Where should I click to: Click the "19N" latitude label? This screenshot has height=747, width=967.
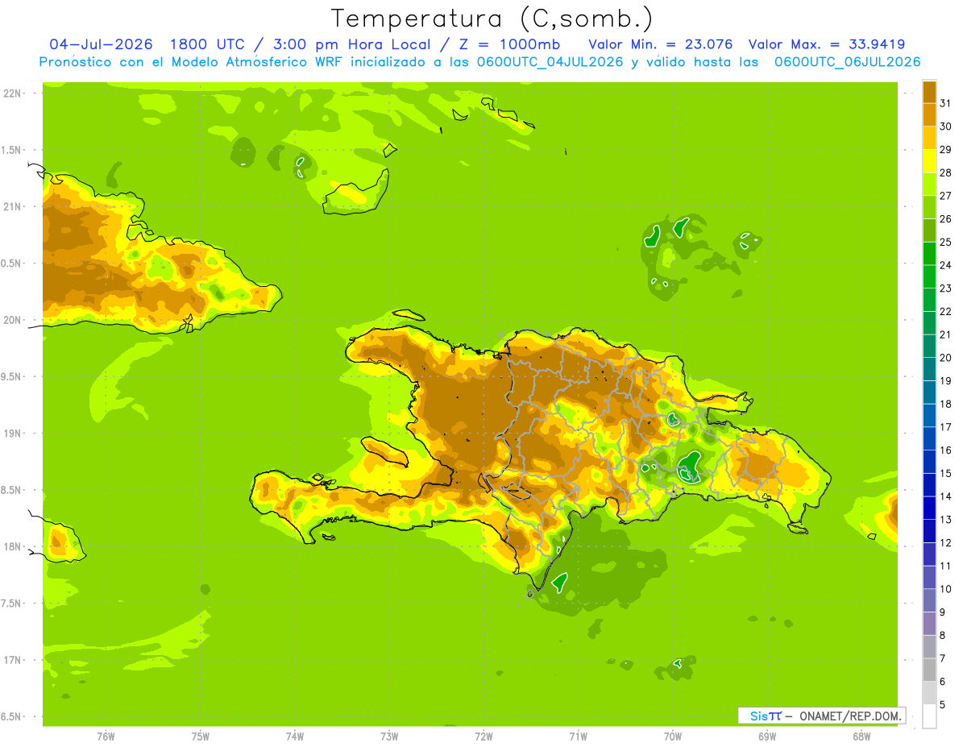tap(11, 433)
